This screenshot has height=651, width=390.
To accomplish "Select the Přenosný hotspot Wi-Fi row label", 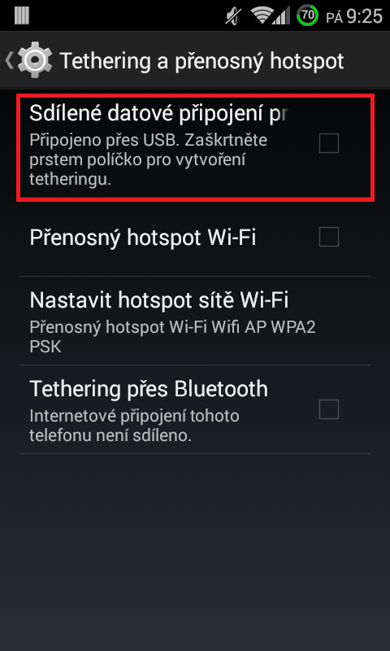I will pos(142,238).
